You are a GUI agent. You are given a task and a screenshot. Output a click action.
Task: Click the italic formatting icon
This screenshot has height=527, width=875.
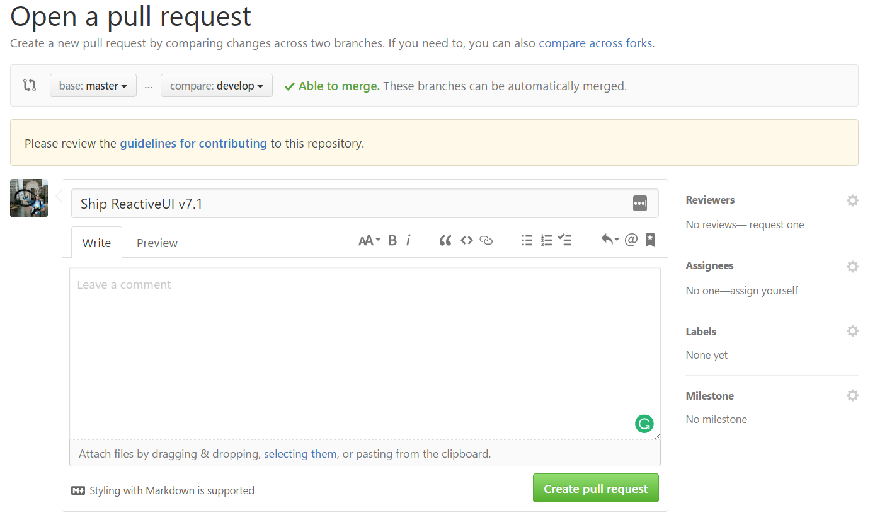coord(408,240)
